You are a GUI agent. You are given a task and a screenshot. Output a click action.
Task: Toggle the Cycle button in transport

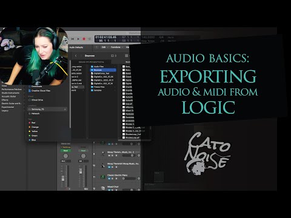[x=90, y=39]
